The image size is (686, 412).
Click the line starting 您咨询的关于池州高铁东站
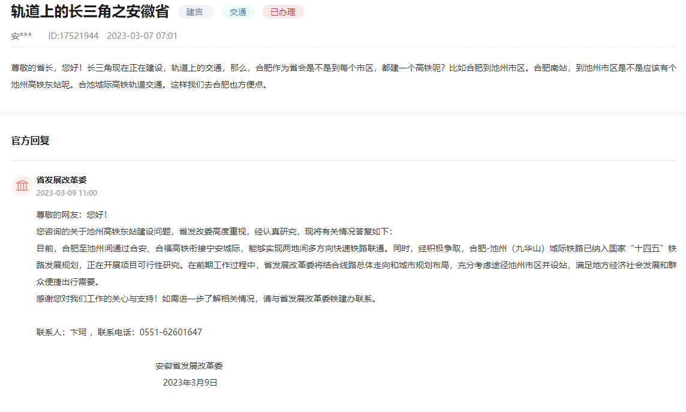(x=215, y=232)
